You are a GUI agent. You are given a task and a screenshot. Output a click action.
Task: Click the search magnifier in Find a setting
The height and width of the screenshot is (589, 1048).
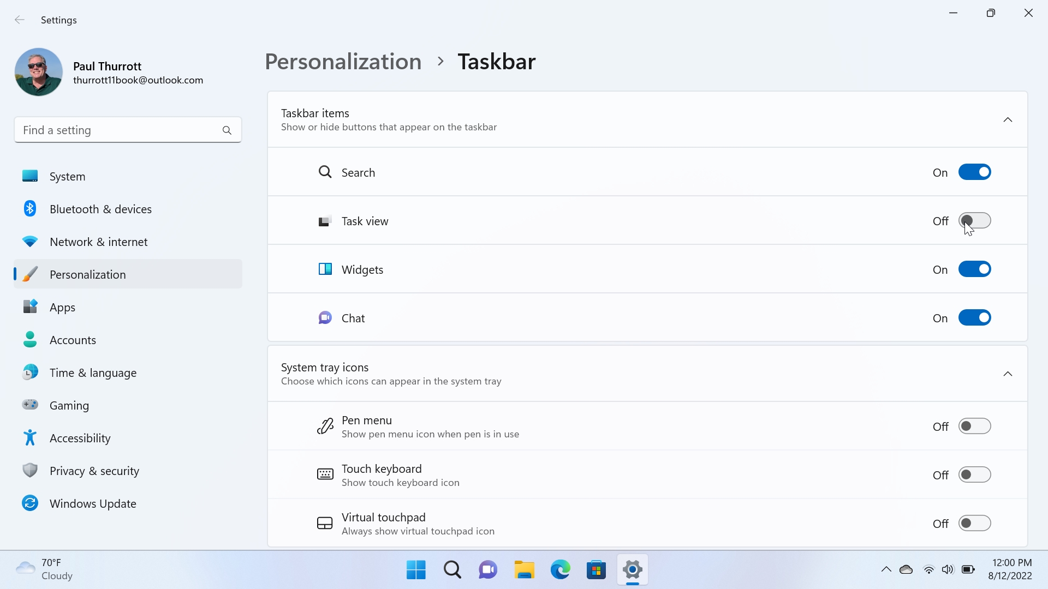(x=227, y=130)
